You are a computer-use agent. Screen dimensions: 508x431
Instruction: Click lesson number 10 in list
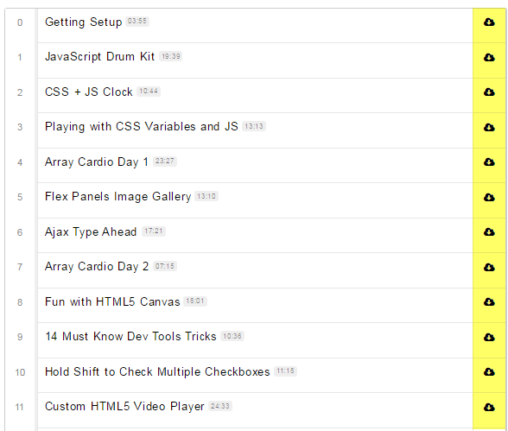pos(20,372)
